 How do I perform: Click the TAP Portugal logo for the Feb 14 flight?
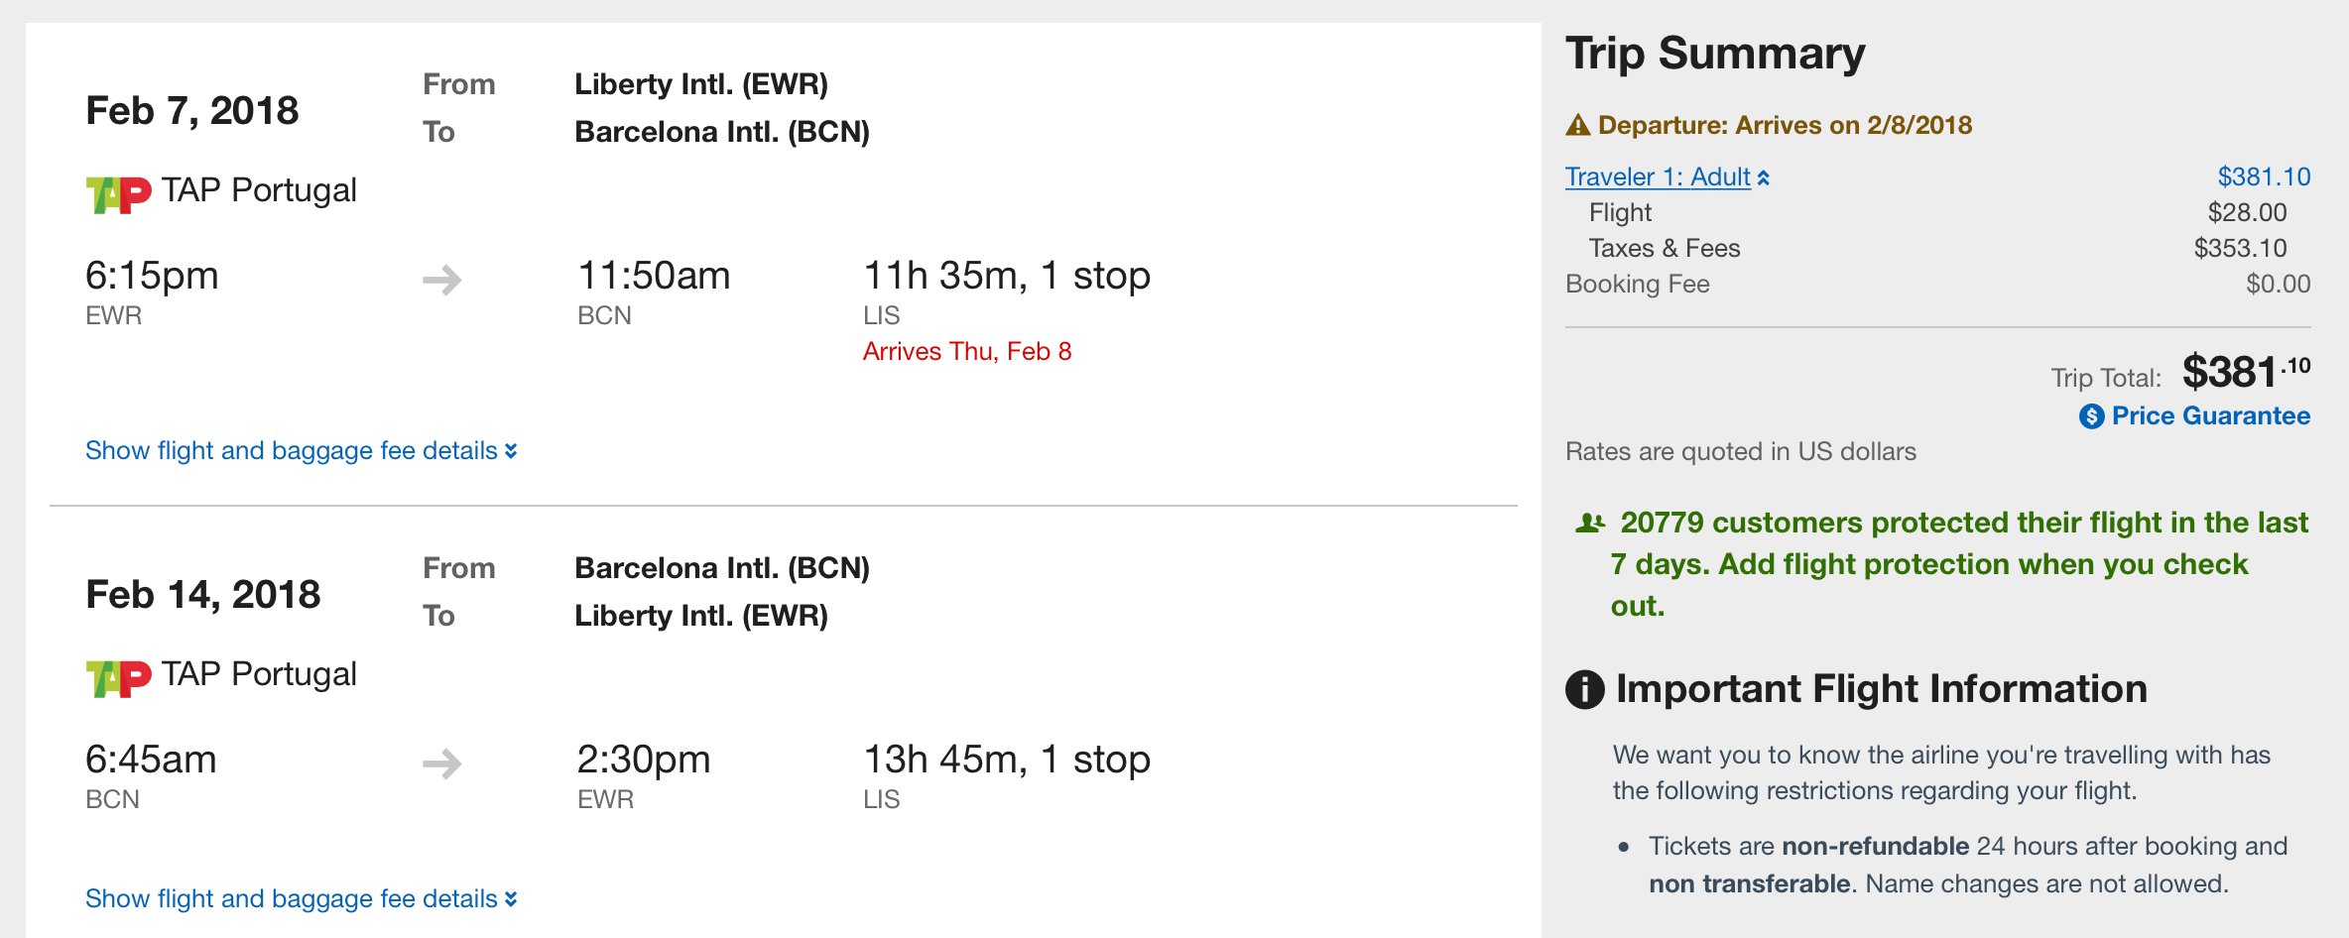118,678
